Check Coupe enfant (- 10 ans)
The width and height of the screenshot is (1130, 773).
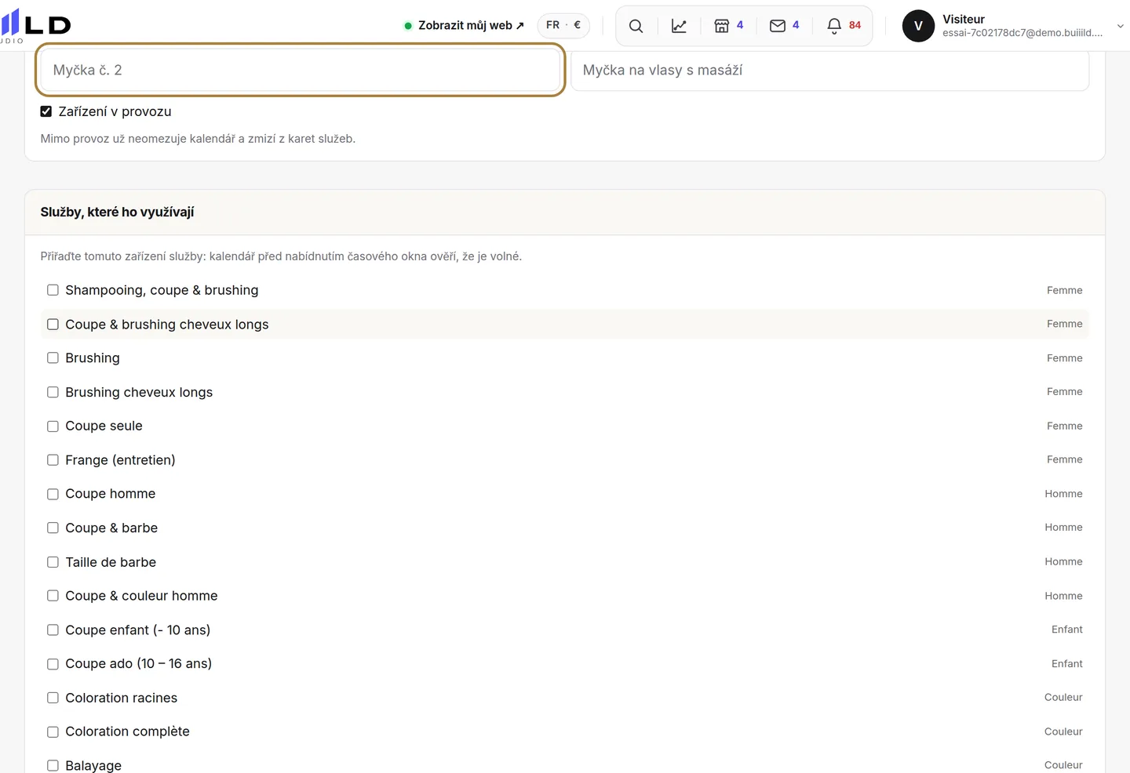(x=53, y=630)
